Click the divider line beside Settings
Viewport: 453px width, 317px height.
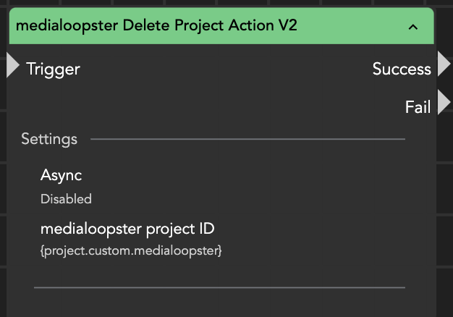coord(247,138)
